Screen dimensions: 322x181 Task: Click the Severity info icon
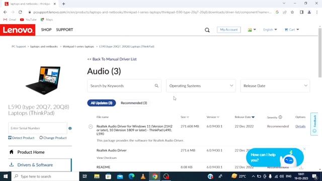280,117
